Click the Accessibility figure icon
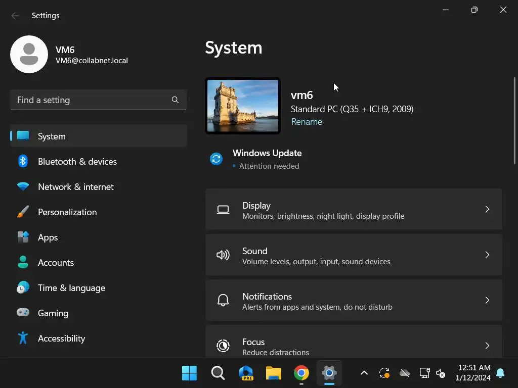The width and height of the screenshot is (518, 388). (23, 338)
